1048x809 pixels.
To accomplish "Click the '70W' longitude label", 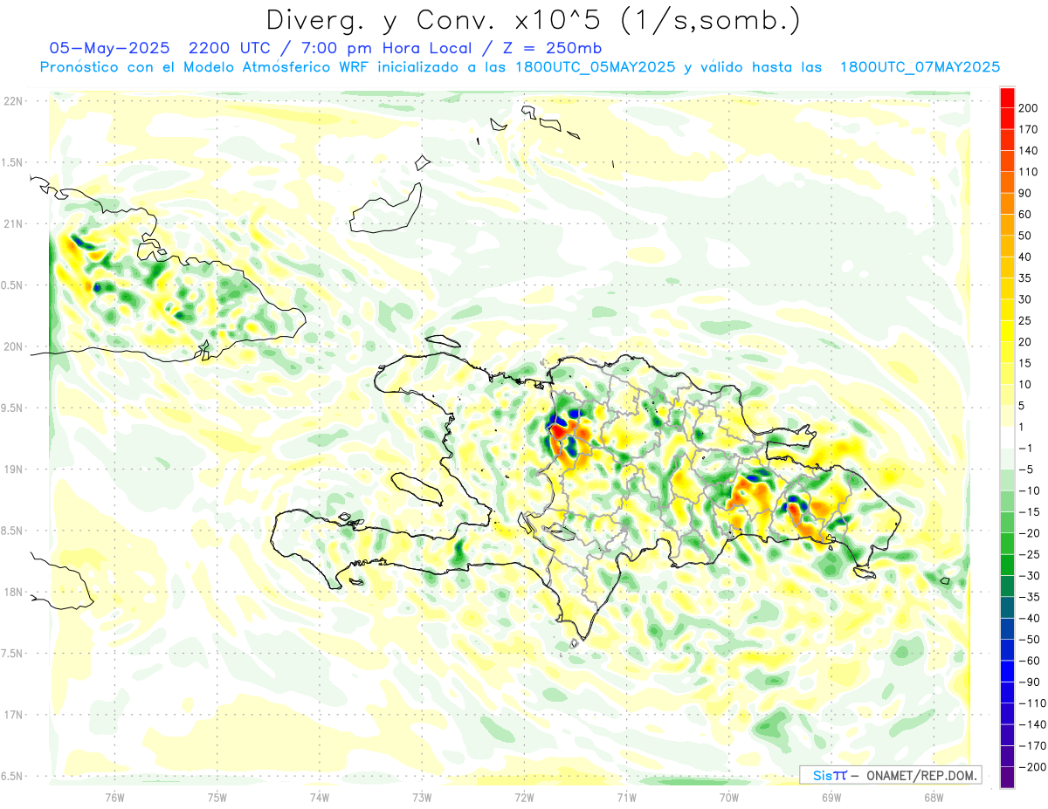I will point(729,798).
